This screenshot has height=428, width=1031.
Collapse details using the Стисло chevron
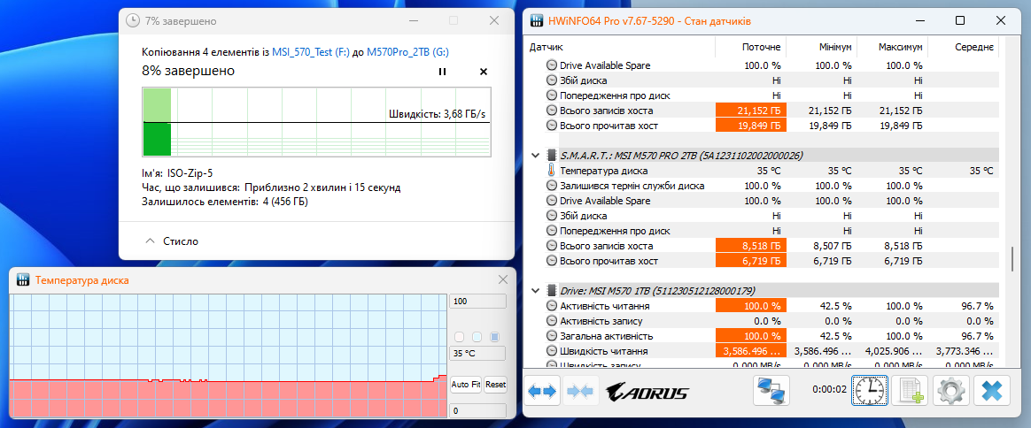[151, 241]
